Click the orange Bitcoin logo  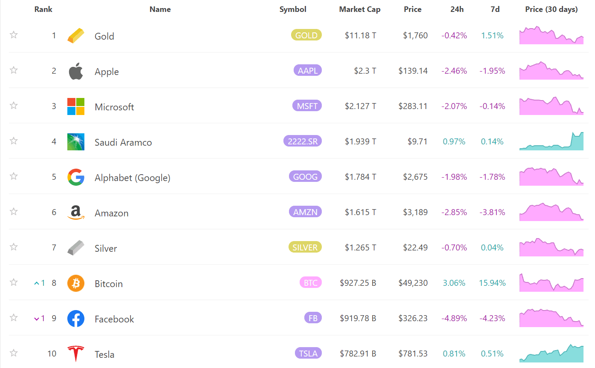tap(76, 283)
